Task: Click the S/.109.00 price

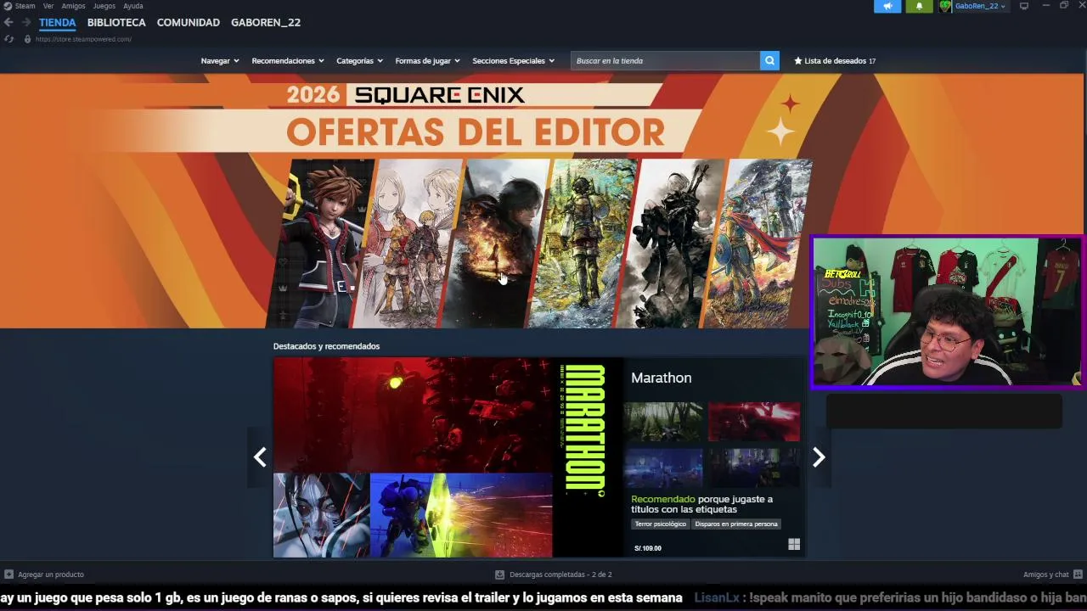Action: [648, 548]
